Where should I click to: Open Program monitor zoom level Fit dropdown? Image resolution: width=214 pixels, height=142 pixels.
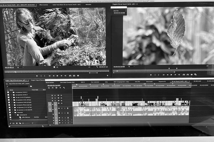coord(131,67)
